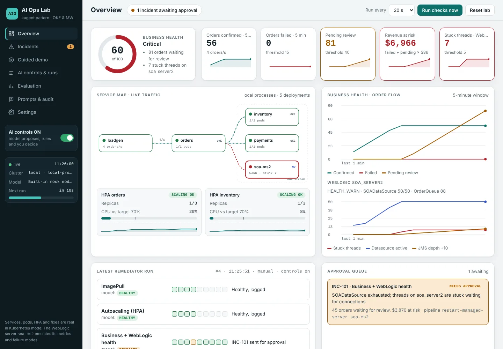This screenshot has height=349, width=503.
Task: Select the soa-ms2 warning node
Action: [x=272, y=170]
